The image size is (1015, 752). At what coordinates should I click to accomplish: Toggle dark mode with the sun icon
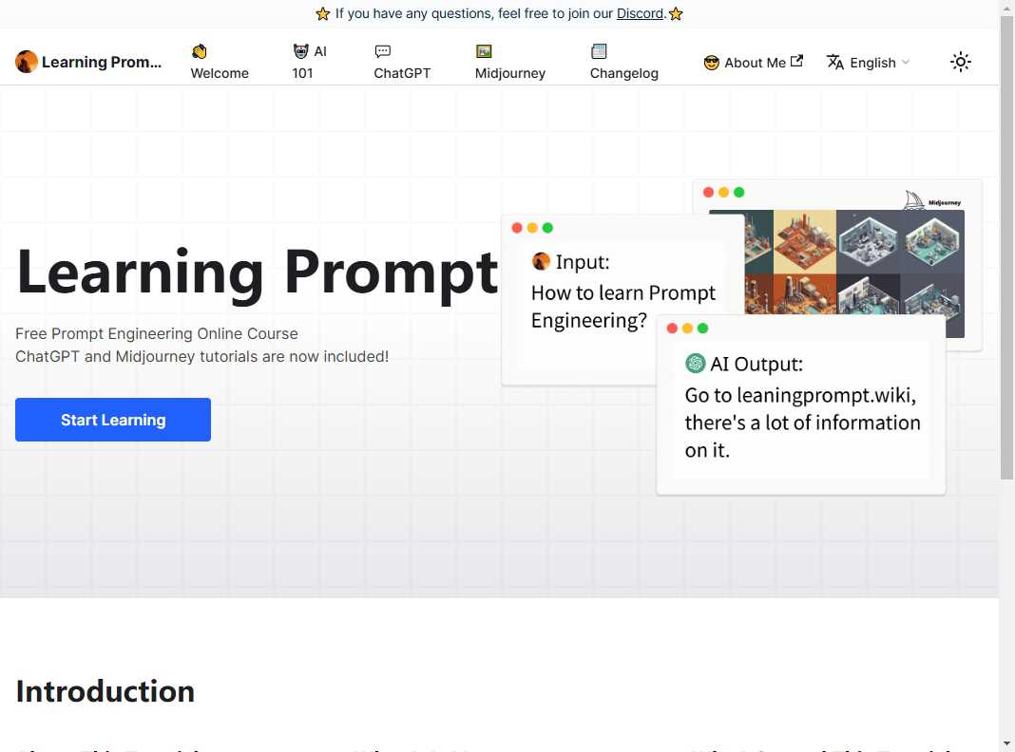(x=961, y=62)
